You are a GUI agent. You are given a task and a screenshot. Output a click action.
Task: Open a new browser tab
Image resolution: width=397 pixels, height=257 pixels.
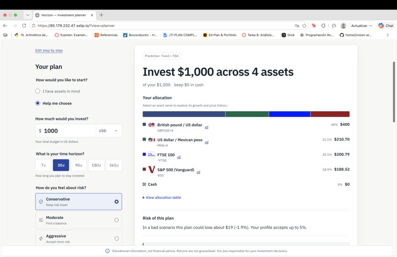click(101, 15)
